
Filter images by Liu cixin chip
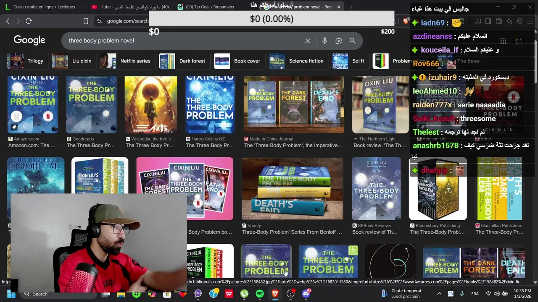pyautogui.click(x=74, y=61)
